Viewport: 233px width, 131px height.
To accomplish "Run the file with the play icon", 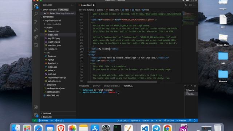I will (x=186, y=5).
